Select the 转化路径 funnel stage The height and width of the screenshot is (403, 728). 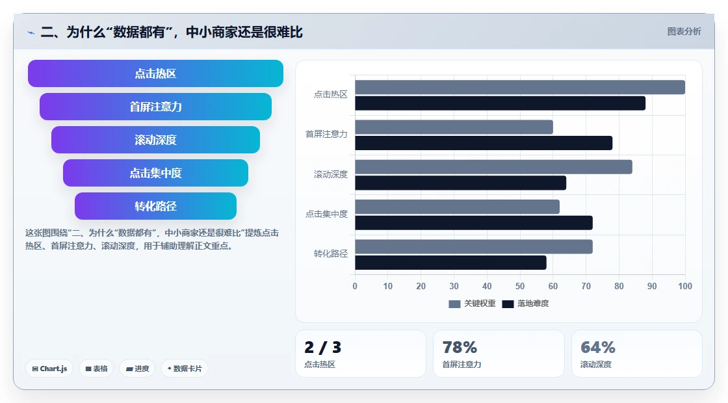[x=155, y=206]
